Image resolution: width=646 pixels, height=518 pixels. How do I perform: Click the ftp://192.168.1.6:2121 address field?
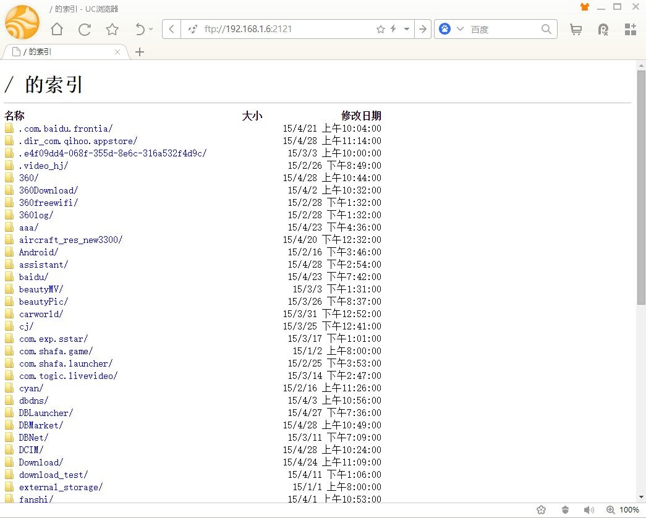pos(248,29)
